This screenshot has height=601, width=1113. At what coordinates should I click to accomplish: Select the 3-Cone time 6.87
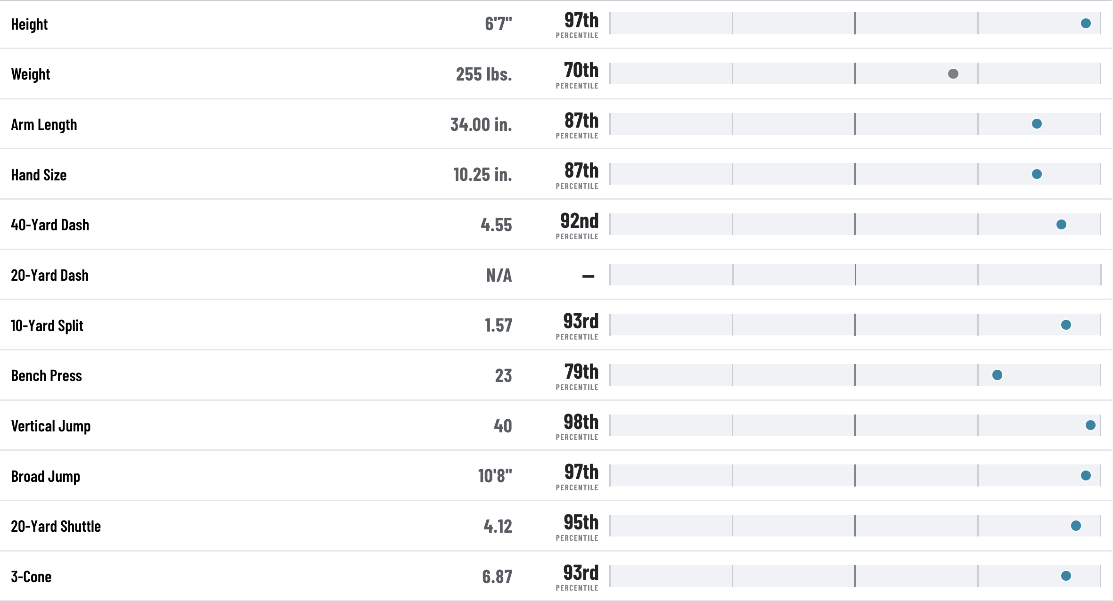497,577
